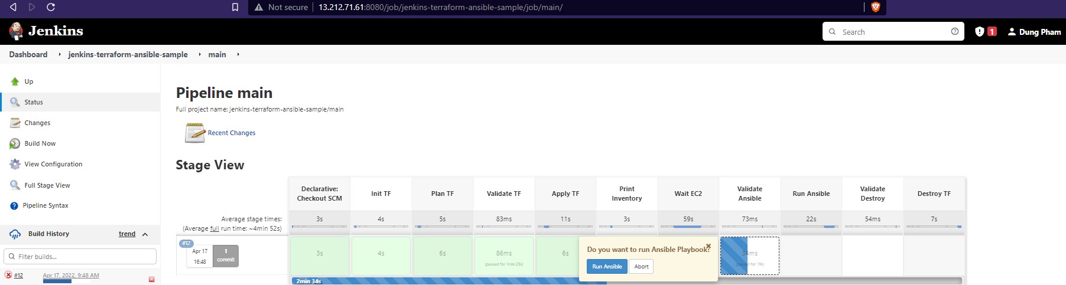Select Init TF stage cell 4s
The image size is (1066, 285).
(381, 255)
